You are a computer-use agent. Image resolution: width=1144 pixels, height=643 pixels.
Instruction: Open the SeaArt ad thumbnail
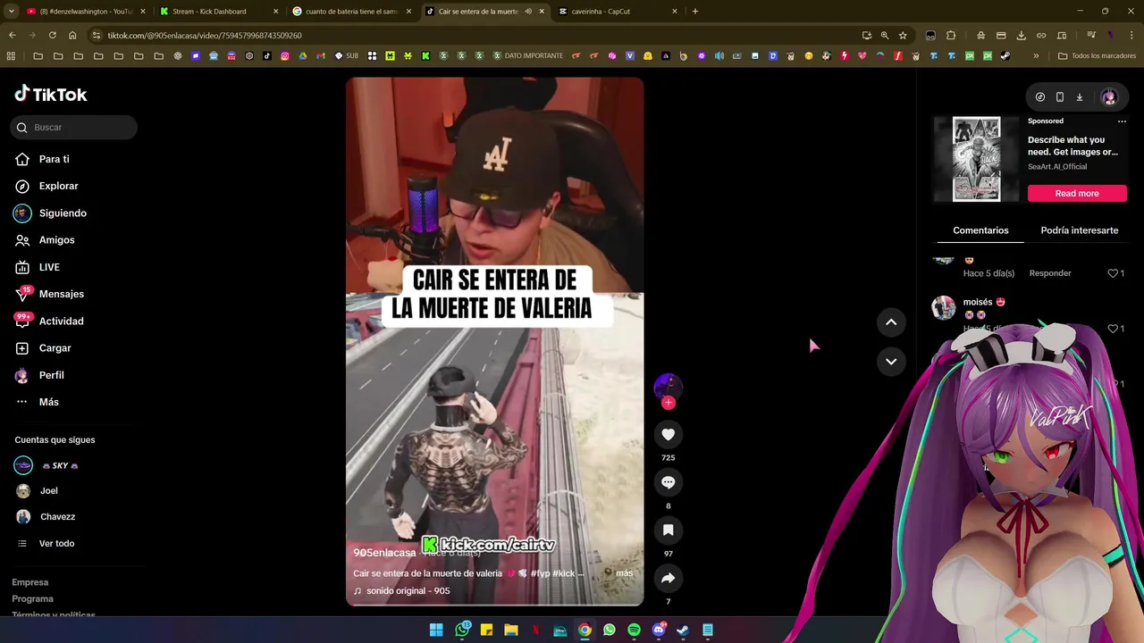976,160
